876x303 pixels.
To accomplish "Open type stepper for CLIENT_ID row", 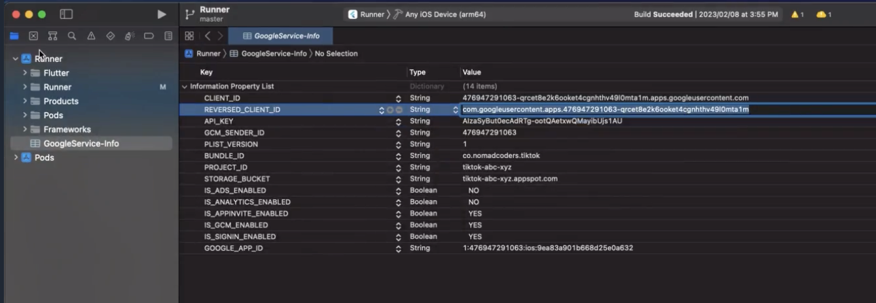I will 398,98.
